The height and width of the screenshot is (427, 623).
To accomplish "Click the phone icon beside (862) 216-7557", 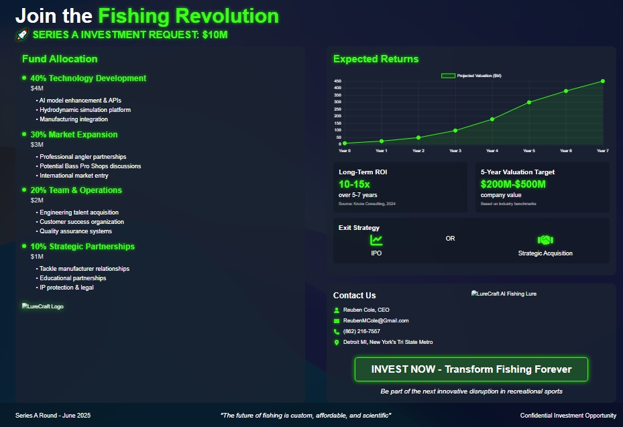I will pos(337,332).
